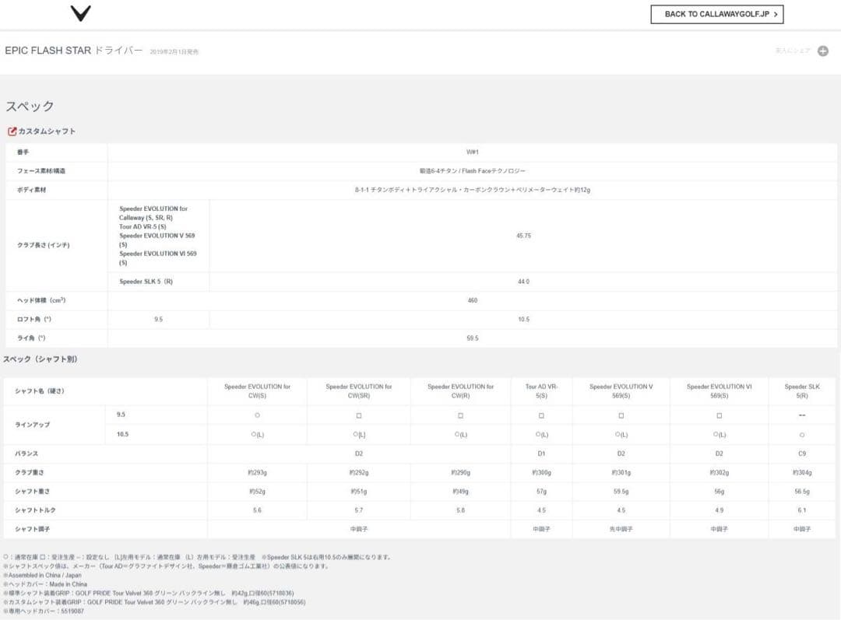Click the Speeder EVOLUTION V 569(S) column header

pyautogui.click(x=621, y=391)
